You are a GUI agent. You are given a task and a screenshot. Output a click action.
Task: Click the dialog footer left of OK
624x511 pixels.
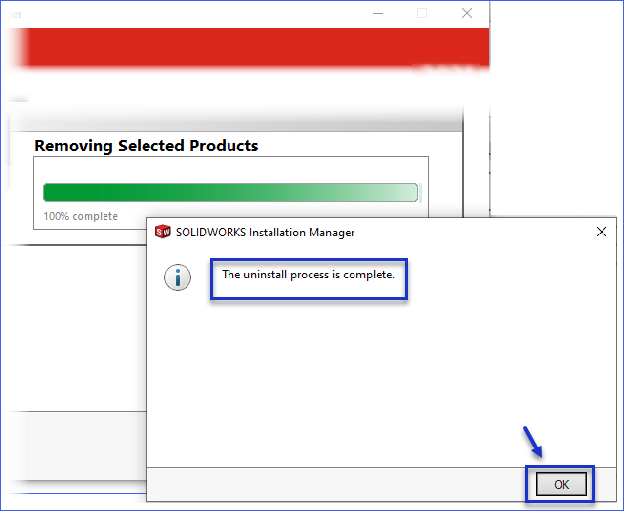coord(332,484)
